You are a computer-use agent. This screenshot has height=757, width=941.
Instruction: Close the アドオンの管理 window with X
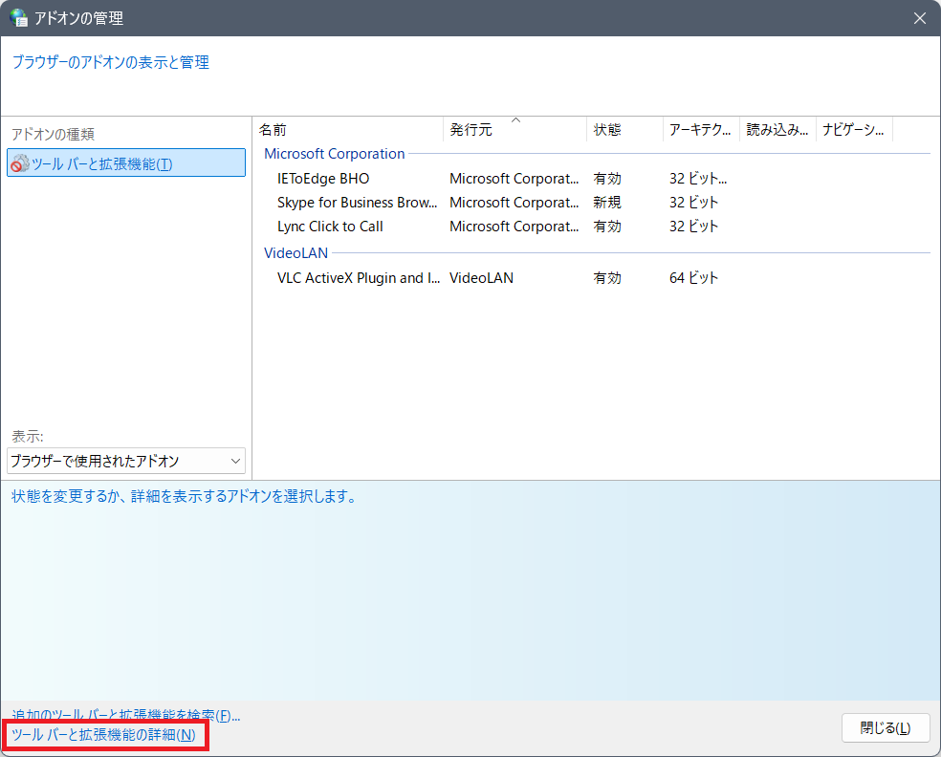(x=920, y=18)
